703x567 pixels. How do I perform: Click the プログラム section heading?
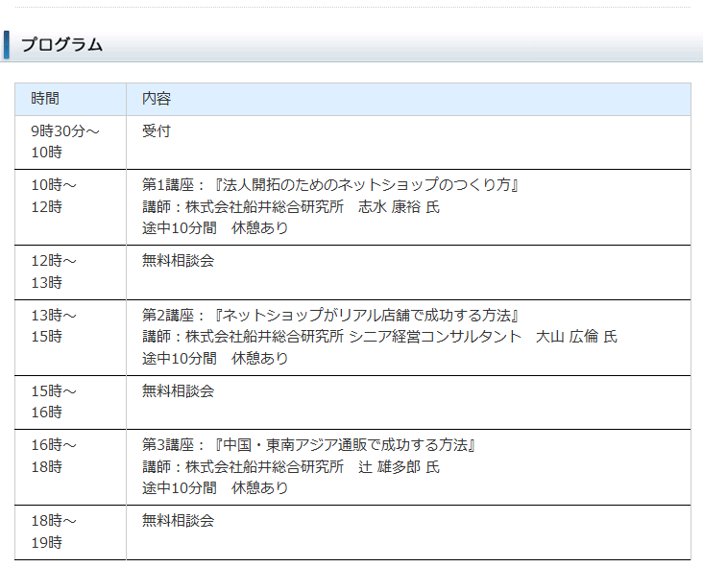tap(61, 45)
